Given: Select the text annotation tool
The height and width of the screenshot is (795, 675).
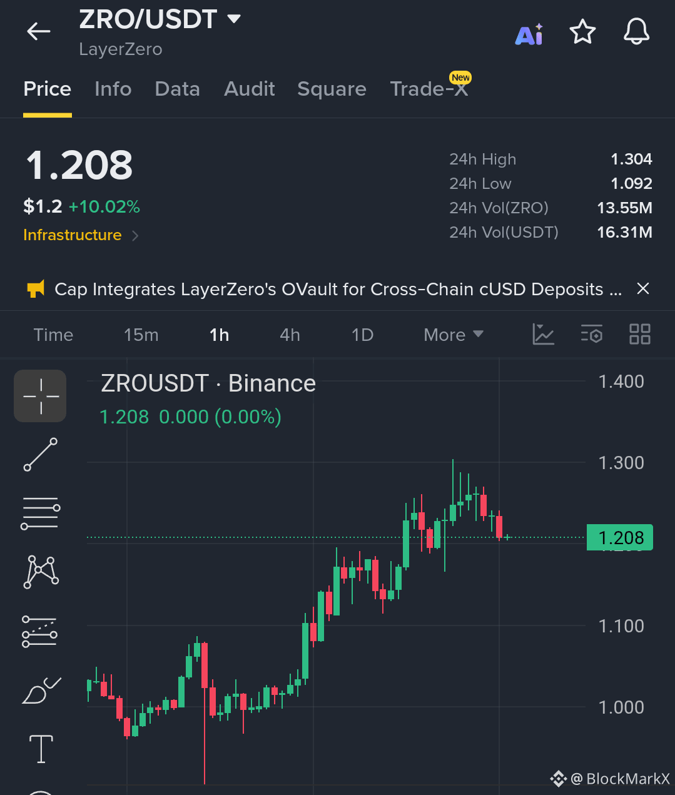Looking at the screenshot, I should click(41, 749).
